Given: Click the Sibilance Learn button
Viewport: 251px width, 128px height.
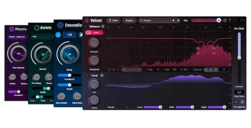Looking at the screenshot, I should tap(94, 33).
